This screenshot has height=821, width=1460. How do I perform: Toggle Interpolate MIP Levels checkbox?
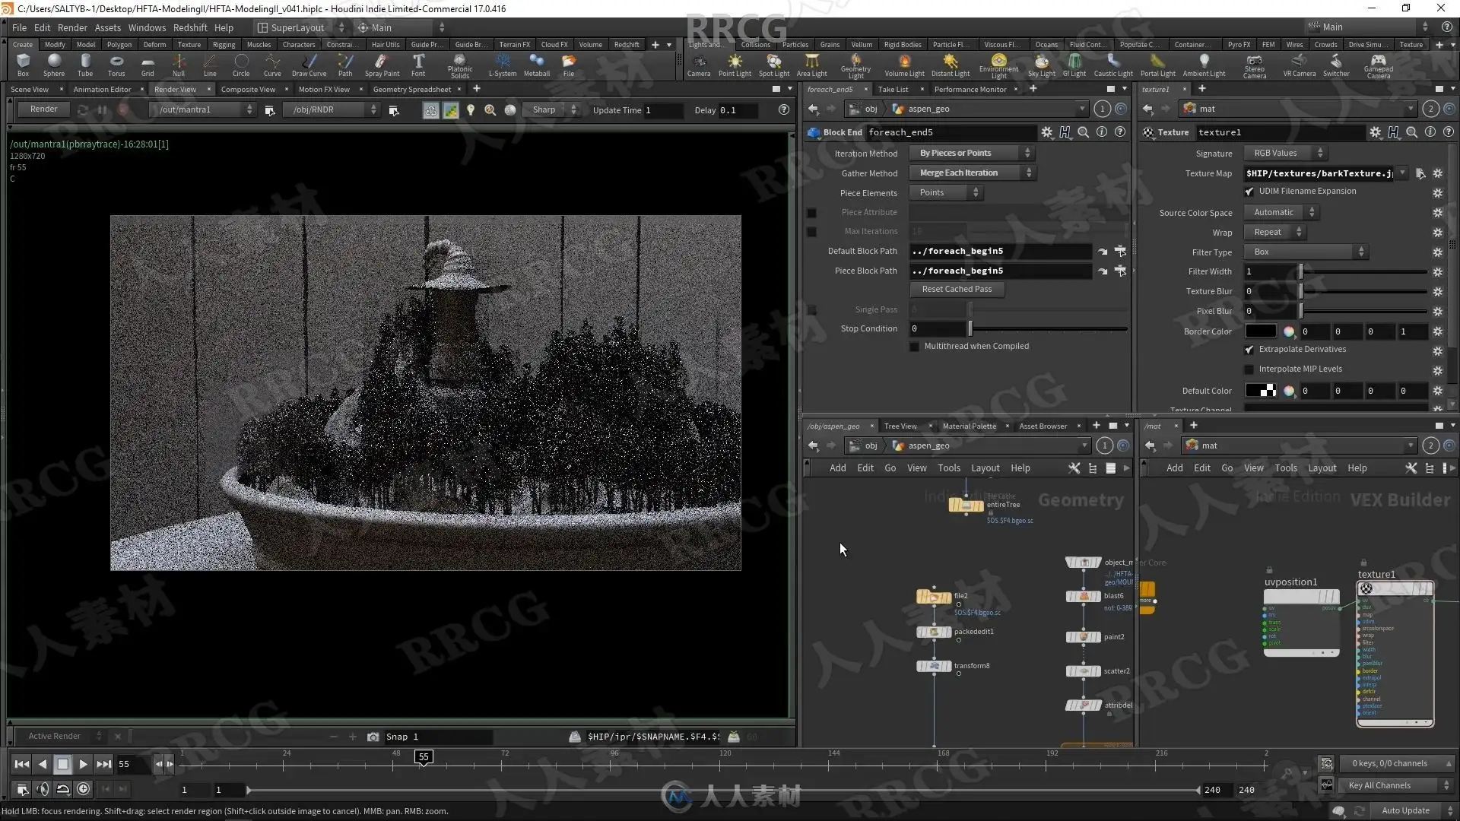coord(1249,369)
